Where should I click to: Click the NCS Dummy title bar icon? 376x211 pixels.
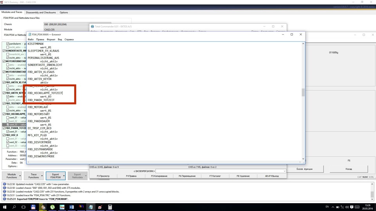(x=2, y=2)
